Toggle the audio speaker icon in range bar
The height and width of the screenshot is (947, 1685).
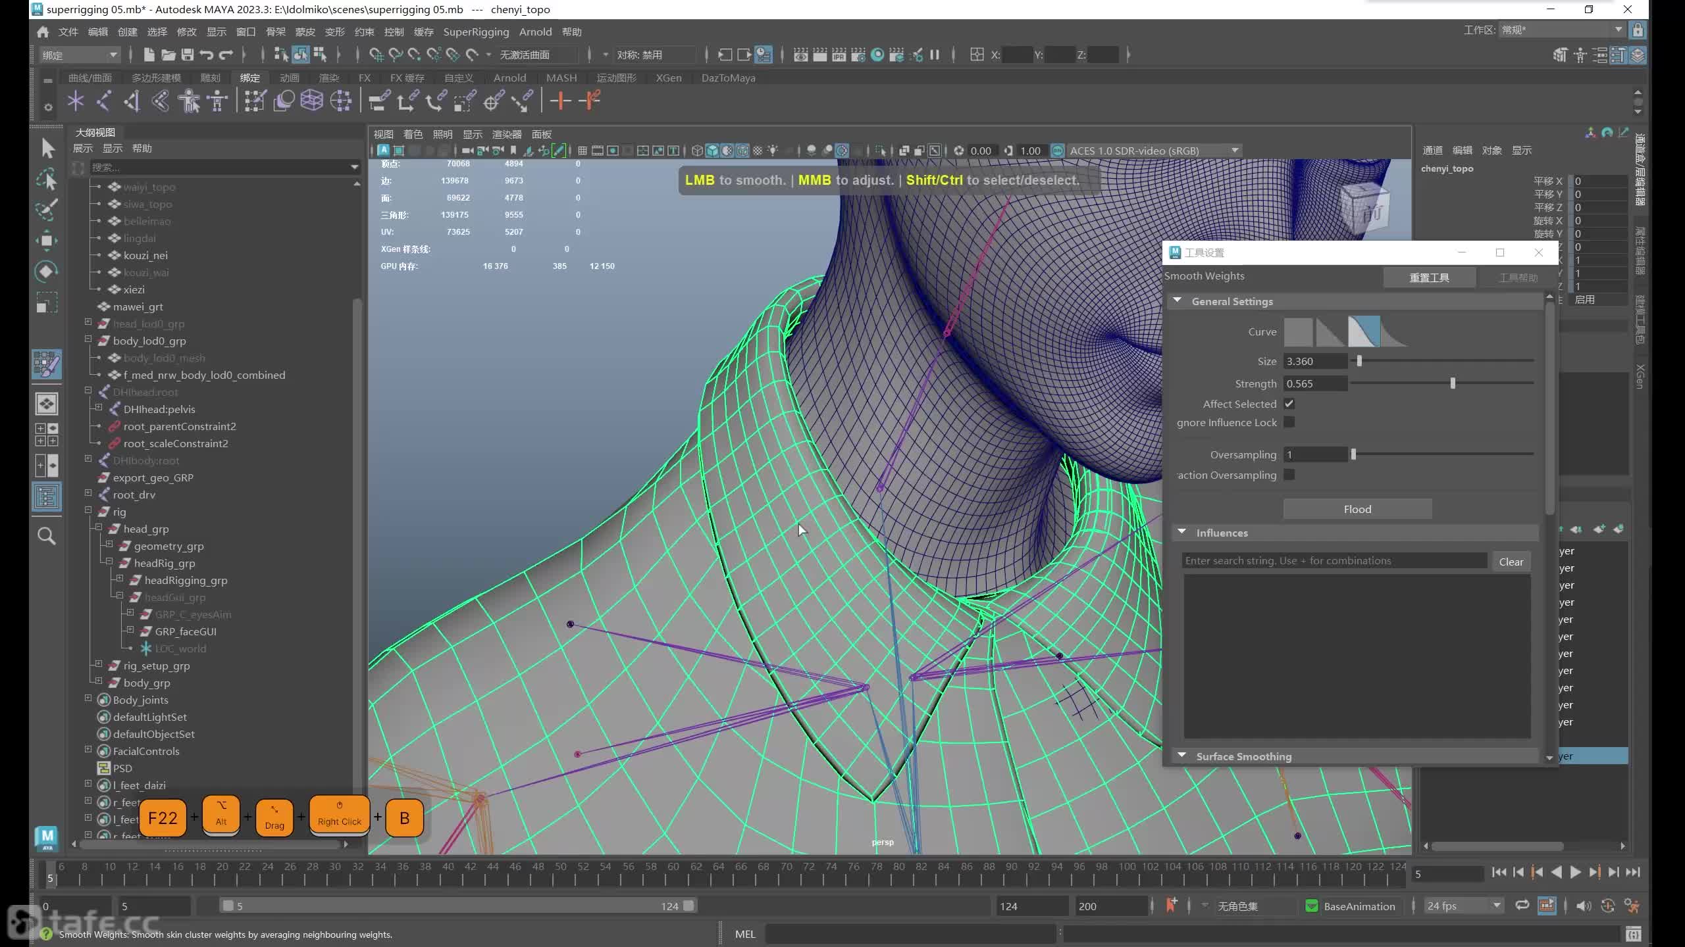pos(1584,906)
